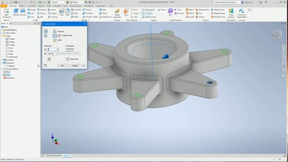This screenshot has height=162, width=288.
Task: Choose the Loft tool
Action: tap(31, 13)
